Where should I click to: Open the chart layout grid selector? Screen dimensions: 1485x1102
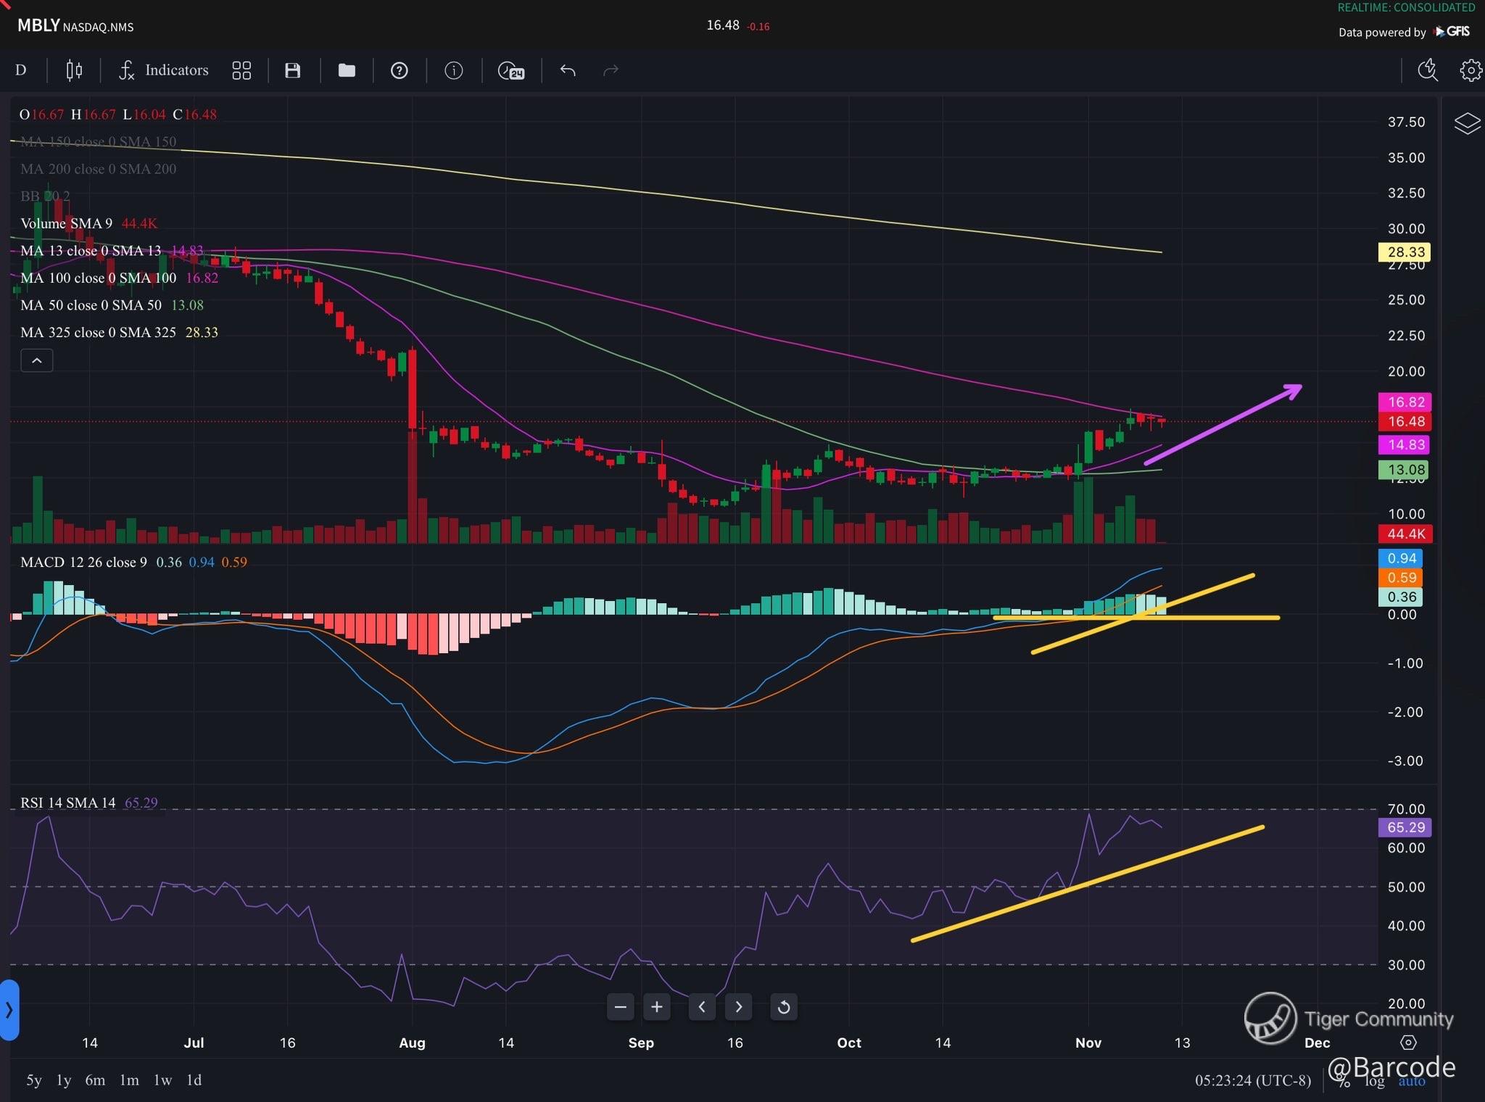(x=241, y=70)
